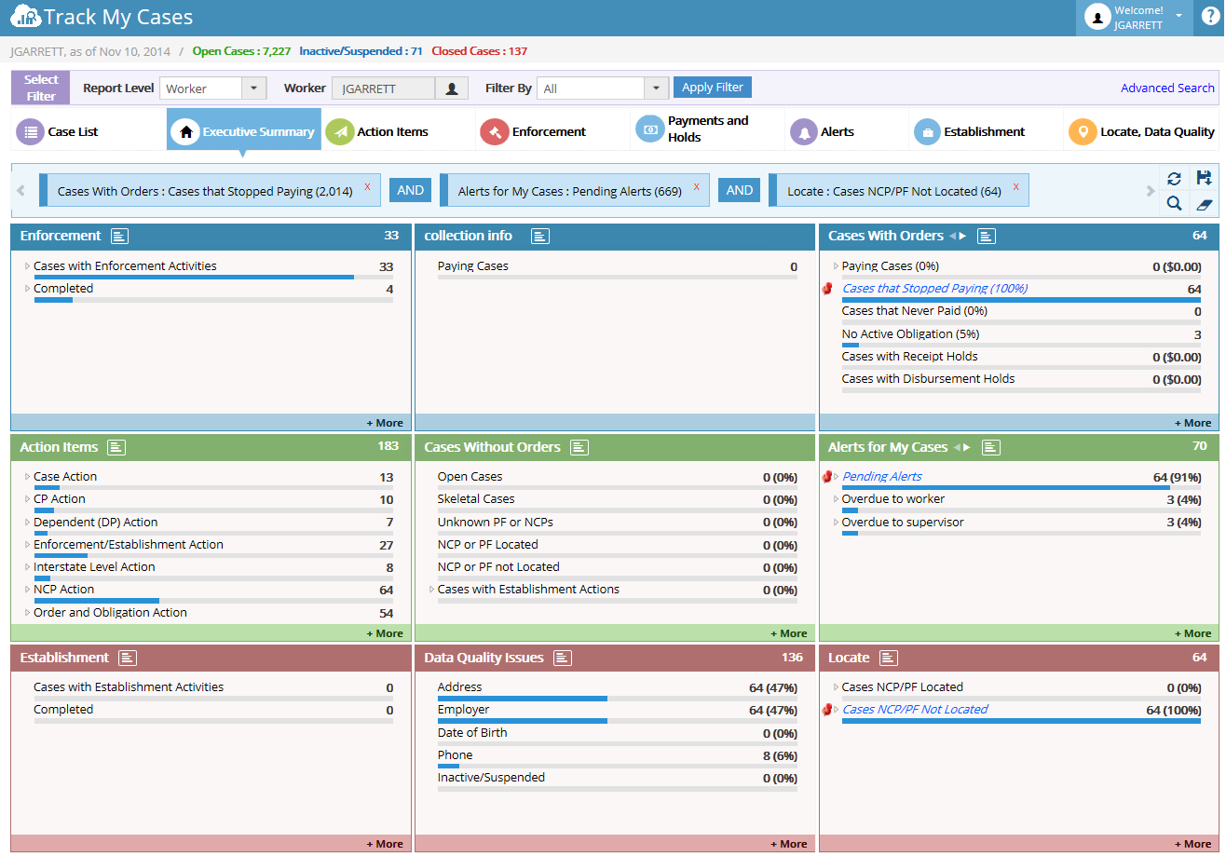
Task: Open the Alerts tab
Action: [x=847, y=131]
